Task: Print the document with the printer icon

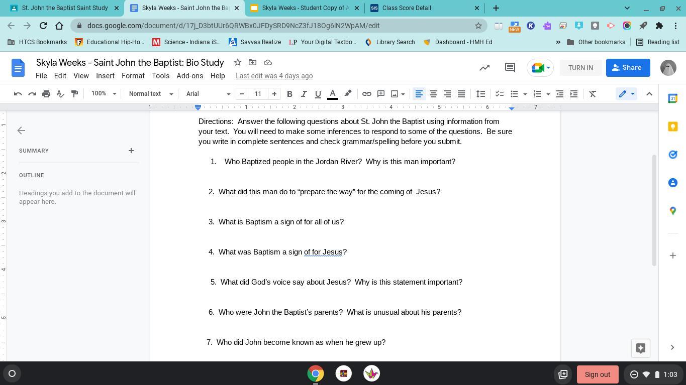Action: [46, 94]
